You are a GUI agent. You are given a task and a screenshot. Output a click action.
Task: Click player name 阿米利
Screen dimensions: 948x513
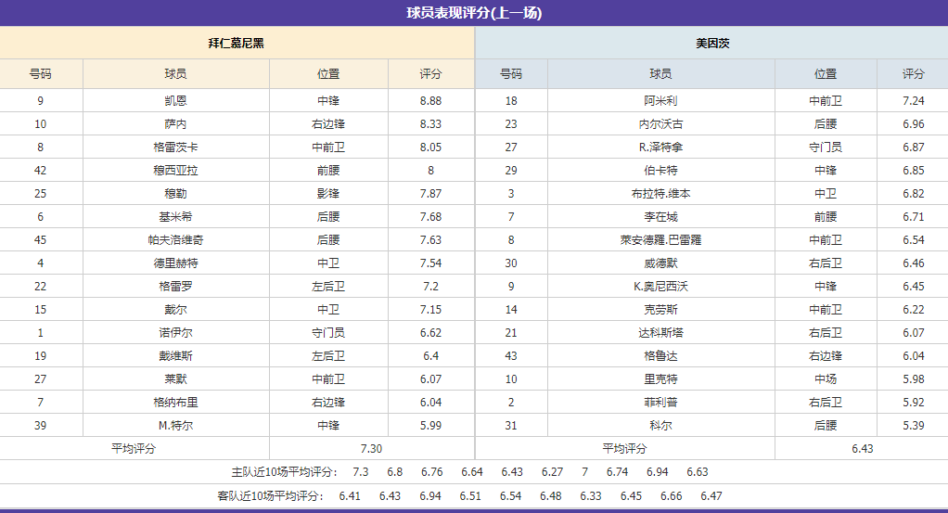pyautogui.click(x=660, y=100)
